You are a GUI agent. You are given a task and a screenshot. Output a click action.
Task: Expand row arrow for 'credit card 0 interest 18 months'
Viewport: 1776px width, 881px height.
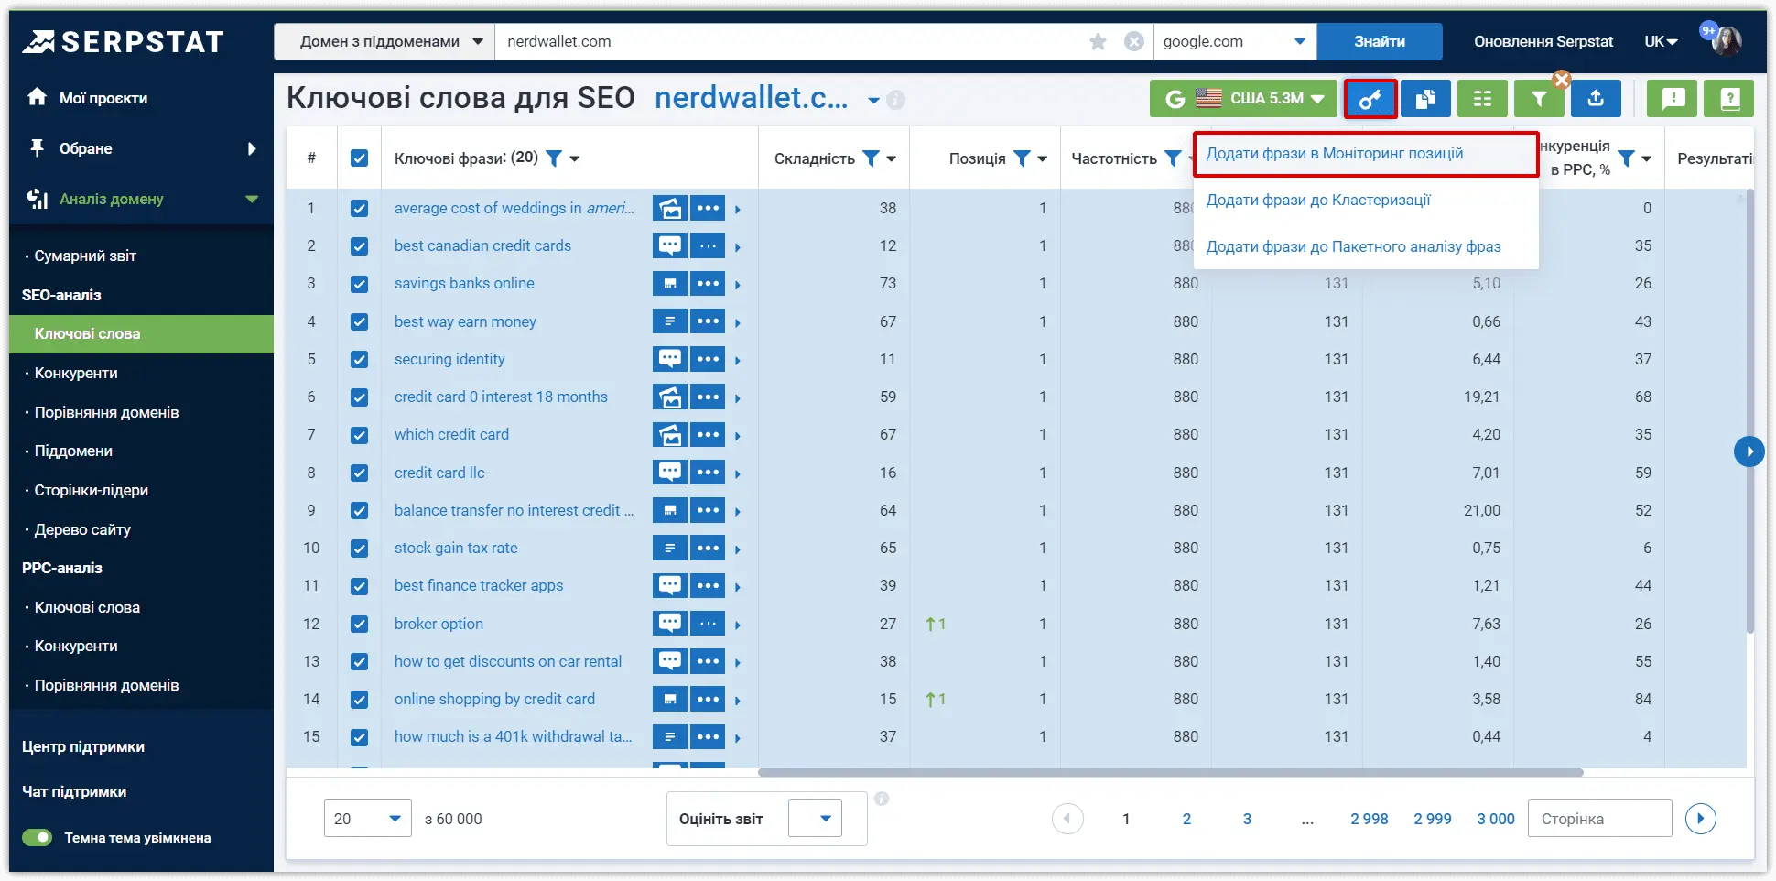coord(738,398)
